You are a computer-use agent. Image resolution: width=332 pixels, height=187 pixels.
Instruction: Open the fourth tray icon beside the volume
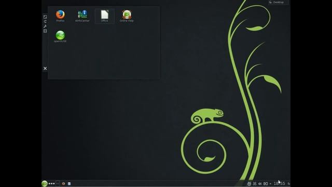(x=266, y=183)
